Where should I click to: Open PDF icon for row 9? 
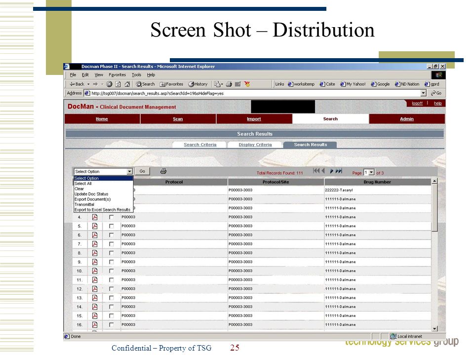click(95, 262)
